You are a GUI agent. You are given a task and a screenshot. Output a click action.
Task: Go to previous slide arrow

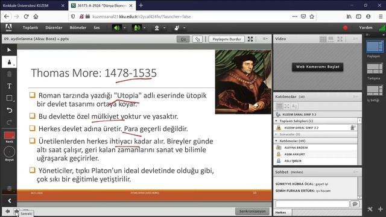pos(8,211)
